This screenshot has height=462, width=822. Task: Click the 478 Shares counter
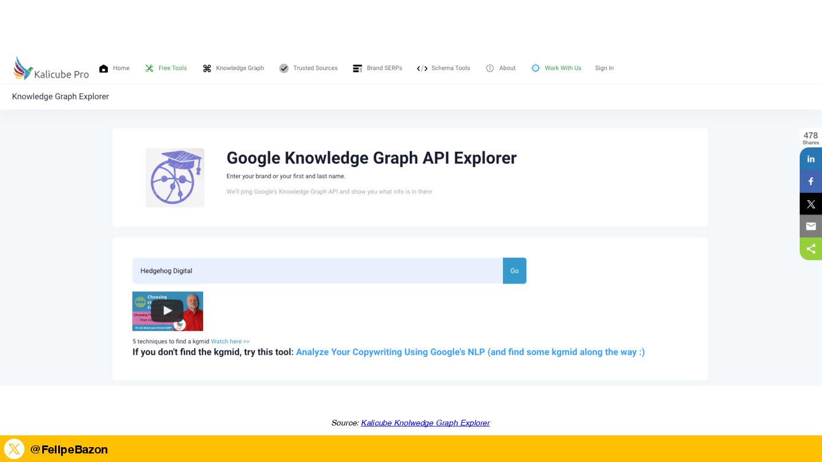coord(811,138)
